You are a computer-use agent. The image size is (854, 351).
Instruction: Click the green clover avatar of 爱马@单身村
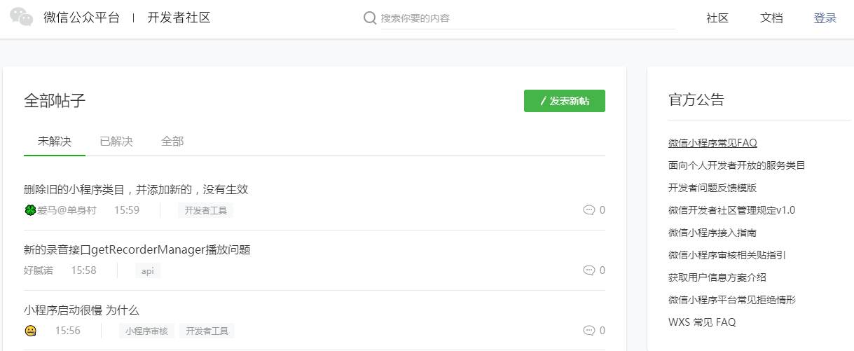coord(30,210)
